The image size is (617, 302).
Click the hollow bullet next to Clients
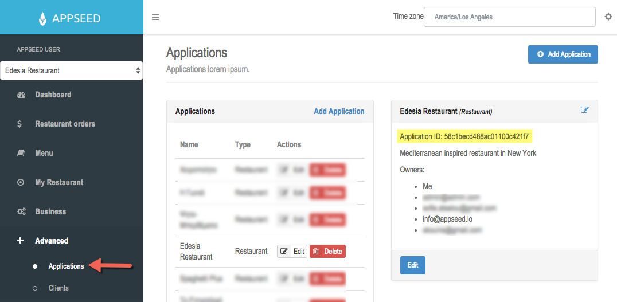pyautogui.click(x=35, y=288)
